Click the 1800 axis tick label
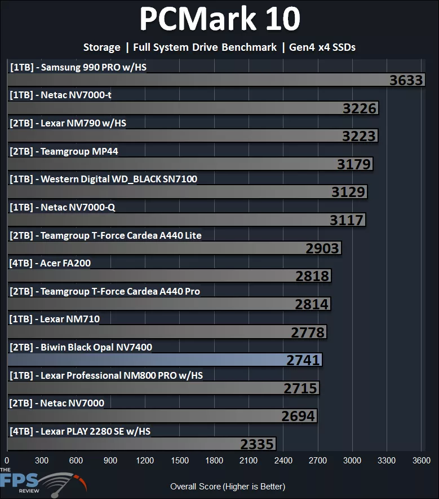The height and width of the screenshot is (499, 439). (x=214, y=461)
